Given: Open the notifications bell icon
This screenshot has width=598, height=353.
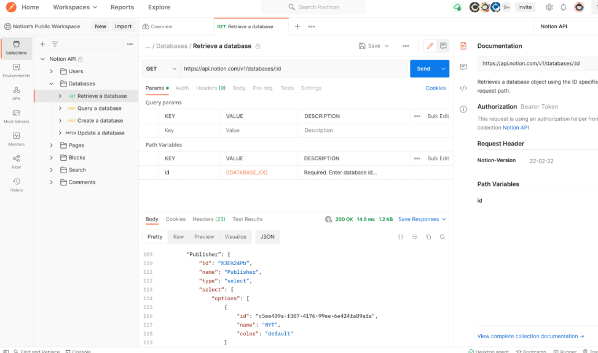Looking at the screenshot, I should pyautogui.click(x=564, y=7).
